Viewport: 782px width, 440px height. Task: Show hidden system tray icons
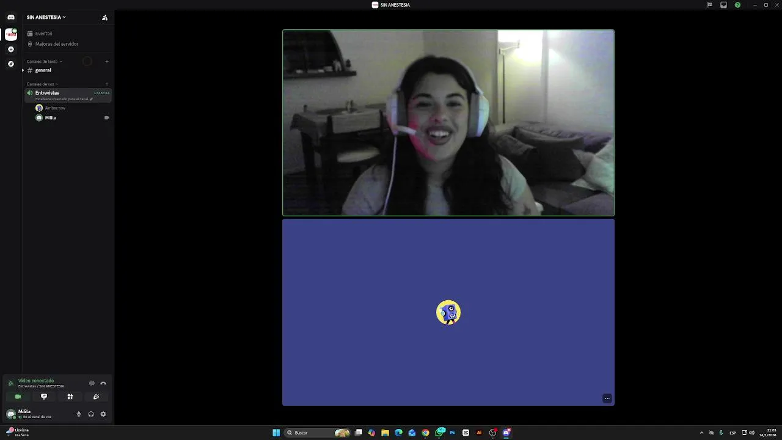point(701,433)
